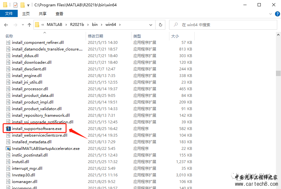Select the install_dwsclient.dll file name
The image size is (281, 189).
pos(29,69)
